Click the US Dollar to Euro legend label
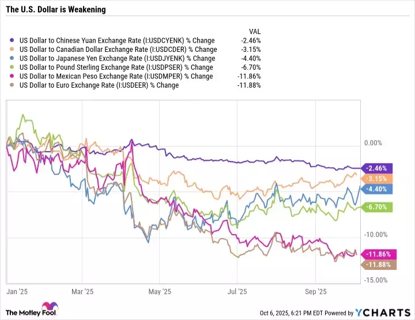The width and height of the screenshot is (415, 320). click(99, 85)
